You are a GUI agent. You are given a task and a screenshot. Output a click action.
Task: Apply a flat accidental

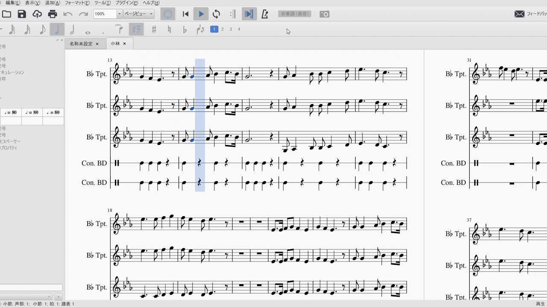[x=185, y=29]
